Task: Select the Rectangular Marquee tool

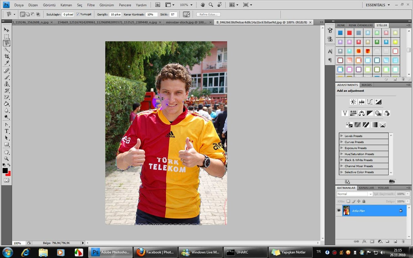Action: point(6,36)
